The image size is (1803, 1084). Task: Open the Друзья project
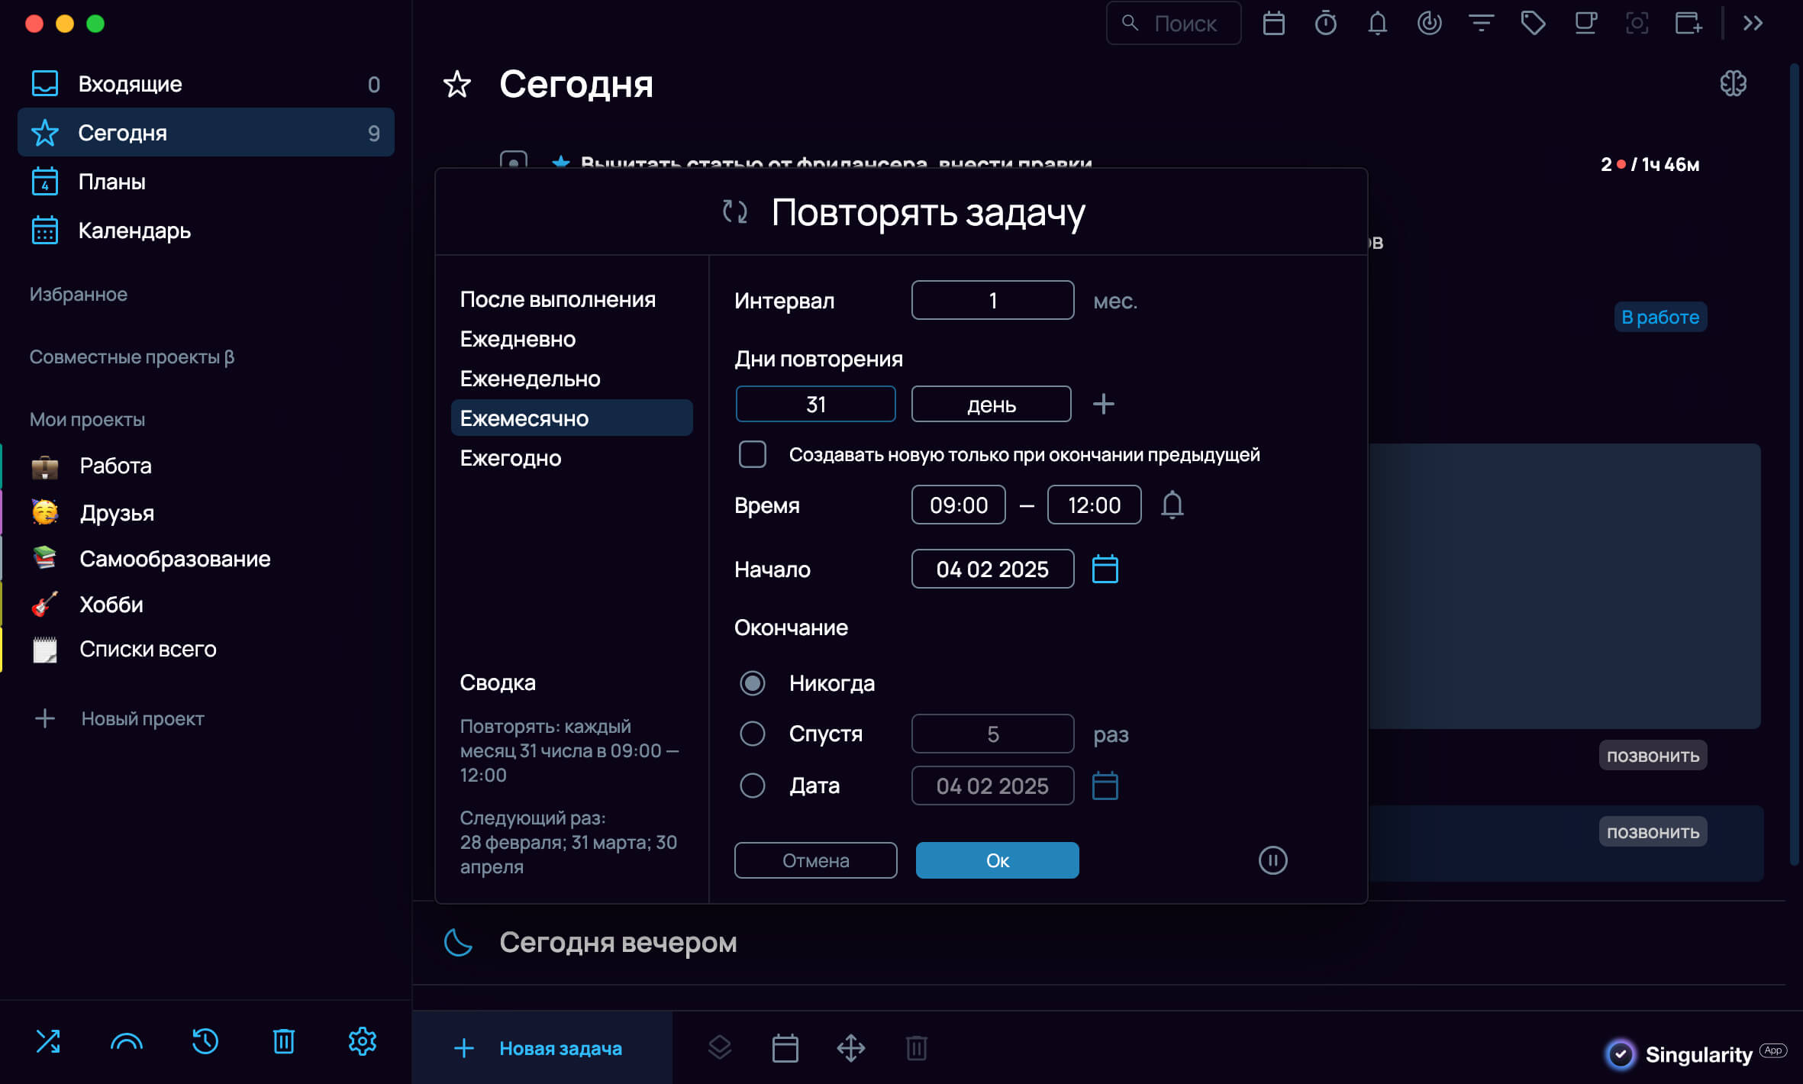pos(205,512)
